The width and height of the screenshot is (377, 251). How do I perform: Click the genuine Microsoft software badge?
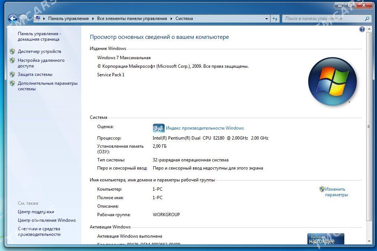pos(325,239)
